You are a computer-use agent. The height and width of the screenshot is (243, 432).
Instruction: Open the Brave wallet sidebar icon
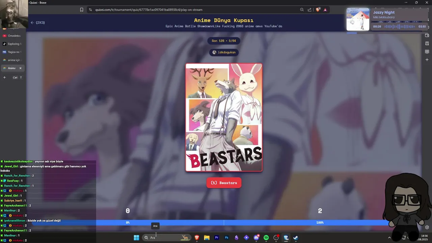click(427, 35)
